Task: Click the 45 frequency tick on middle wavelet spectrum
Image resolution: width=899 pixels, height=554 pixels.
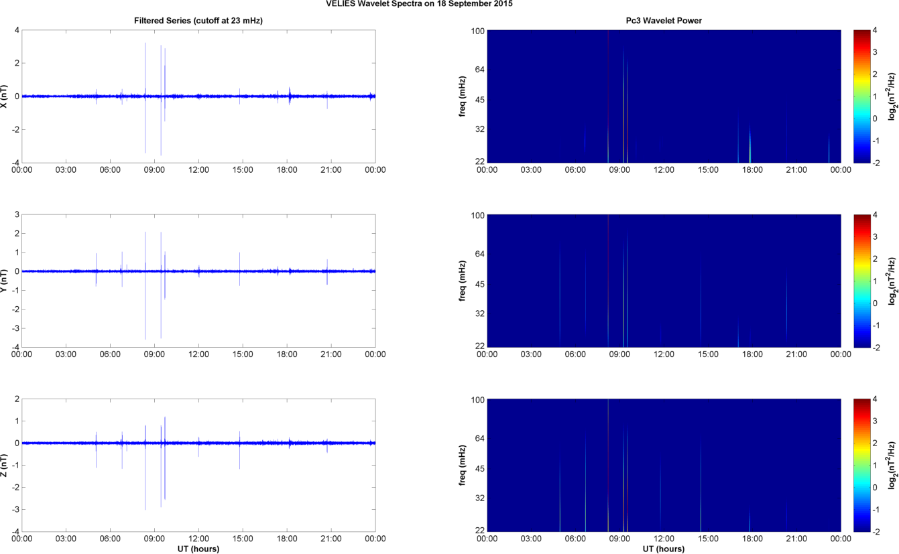Action: 479,285
